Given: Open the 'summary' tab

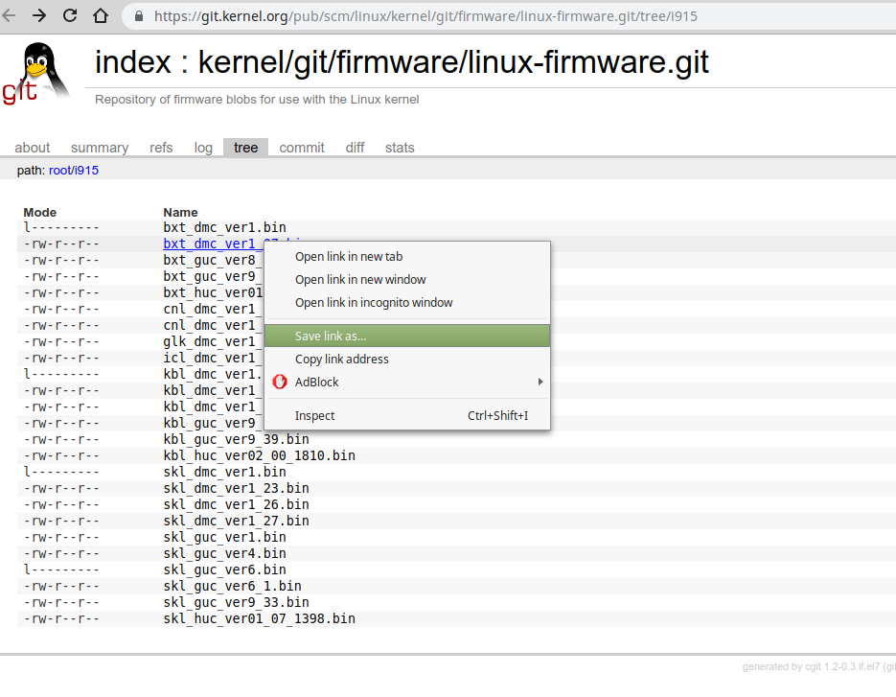Looking at the screenshot, I should click(x=100, y=148).
